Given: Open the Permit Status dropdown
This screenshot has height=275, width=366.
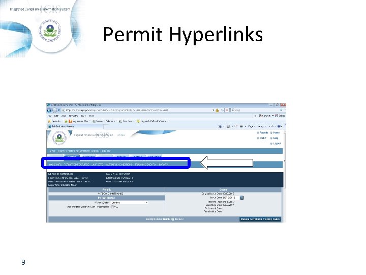Looking at the screenshot, I should pos(129,203).
